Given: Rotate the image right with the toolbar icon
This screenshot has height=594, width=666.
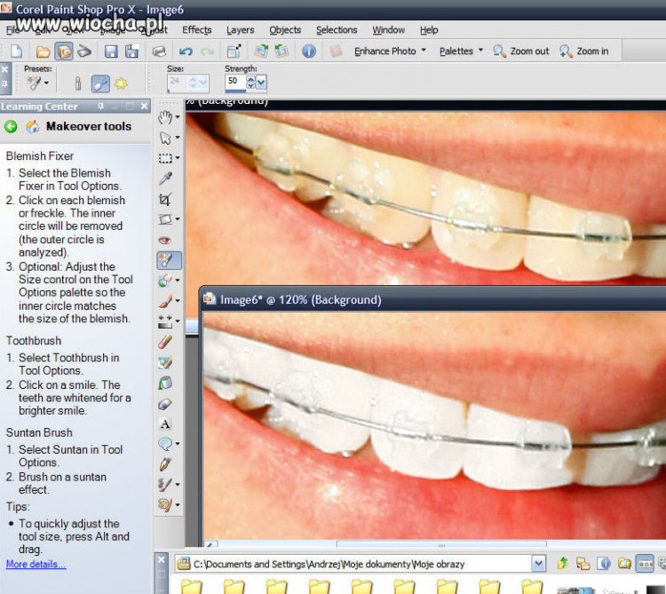Looking at the screenshot, I should [261, 51].
